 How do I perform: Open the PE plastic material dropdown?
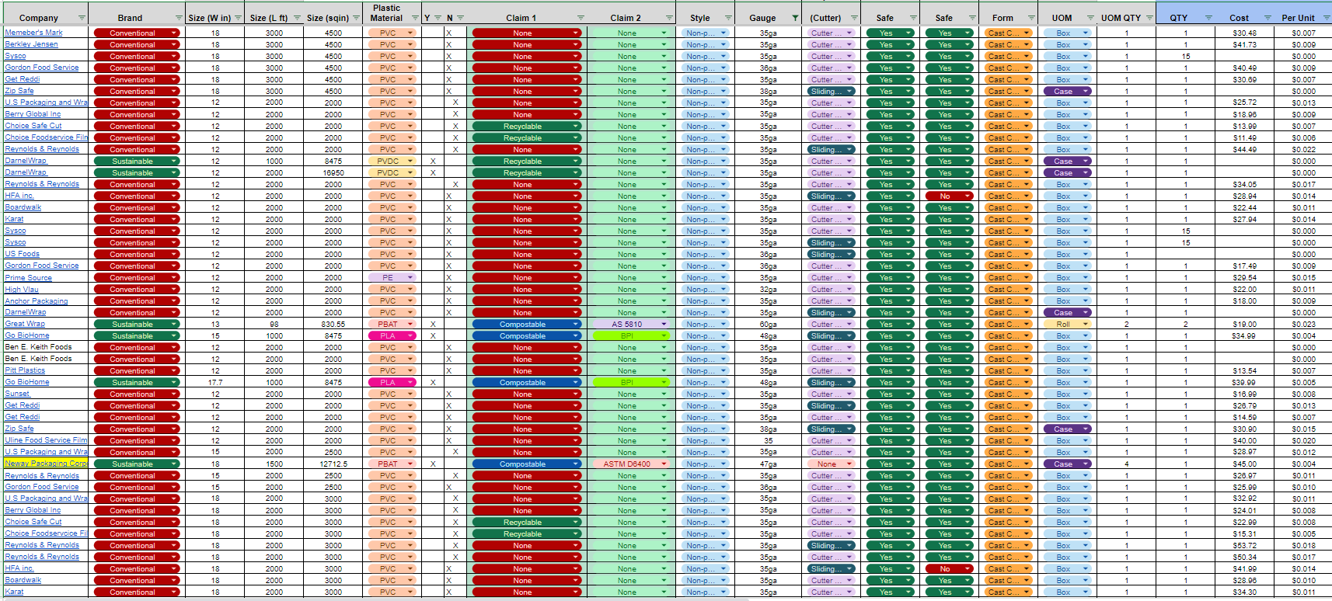410,277
